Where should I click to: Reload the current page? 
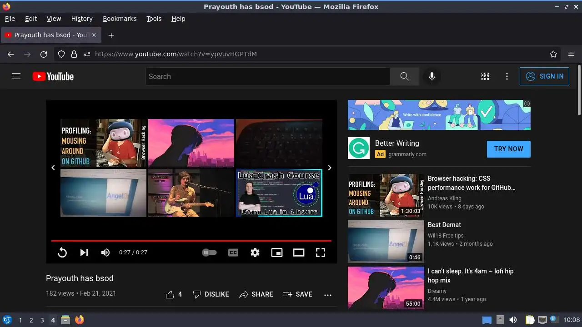tap(44, 54)
